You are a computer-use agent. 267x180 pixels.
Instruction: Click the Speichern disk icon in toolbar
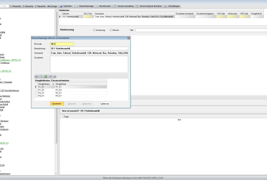[61, 6]
